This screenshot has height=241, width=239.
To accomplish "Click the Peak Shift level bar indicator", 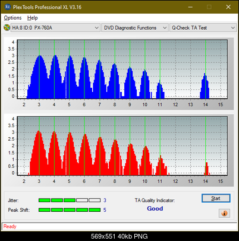I will point(70,210).
